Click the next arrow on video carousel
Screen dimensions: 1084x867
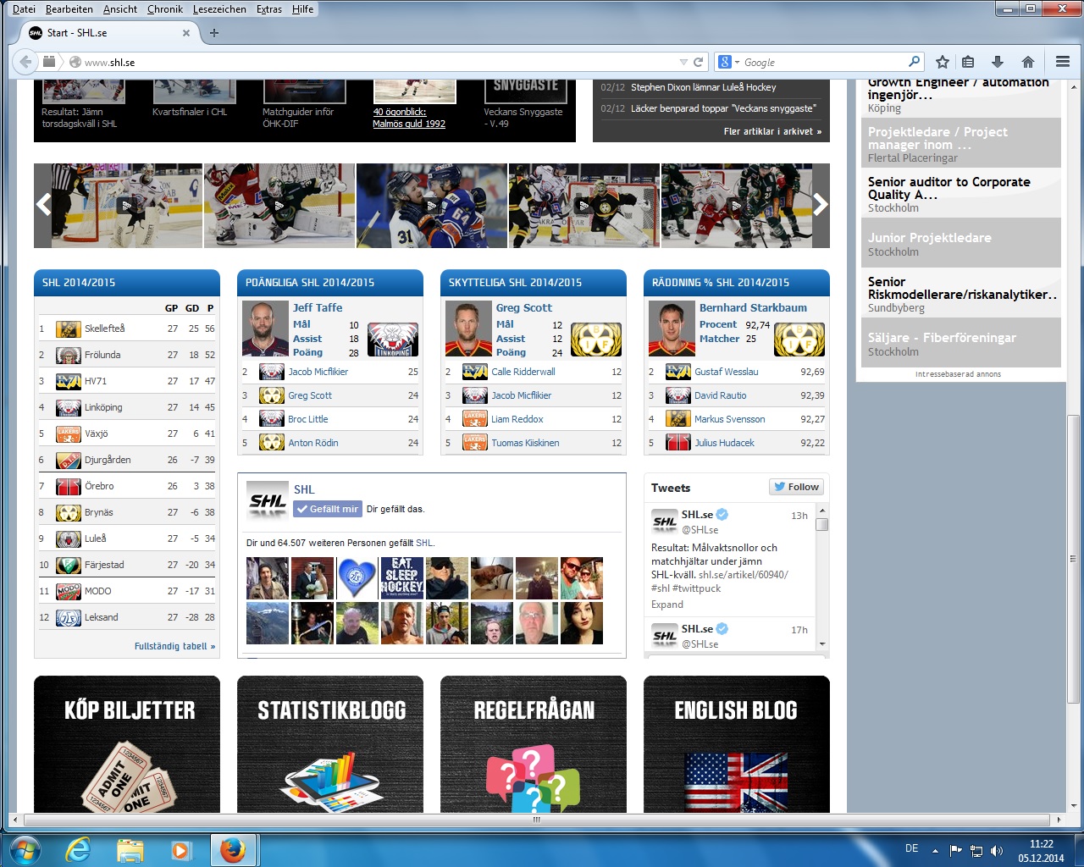point(820,205)
